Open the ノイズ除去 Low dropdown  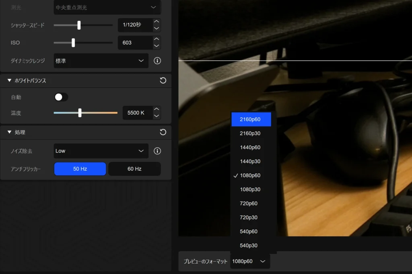101,151
